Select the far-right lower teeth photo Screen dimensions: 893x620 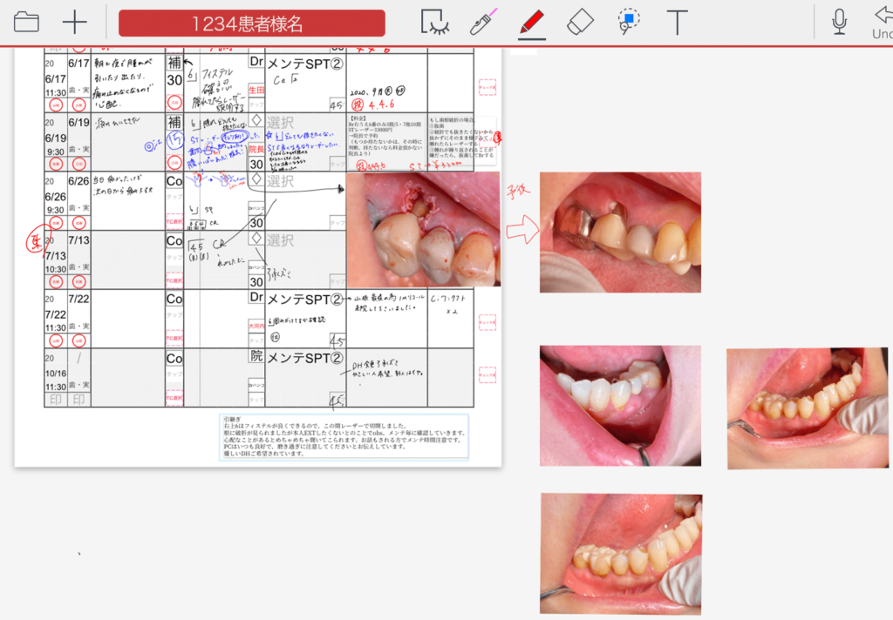pos(808,408)
